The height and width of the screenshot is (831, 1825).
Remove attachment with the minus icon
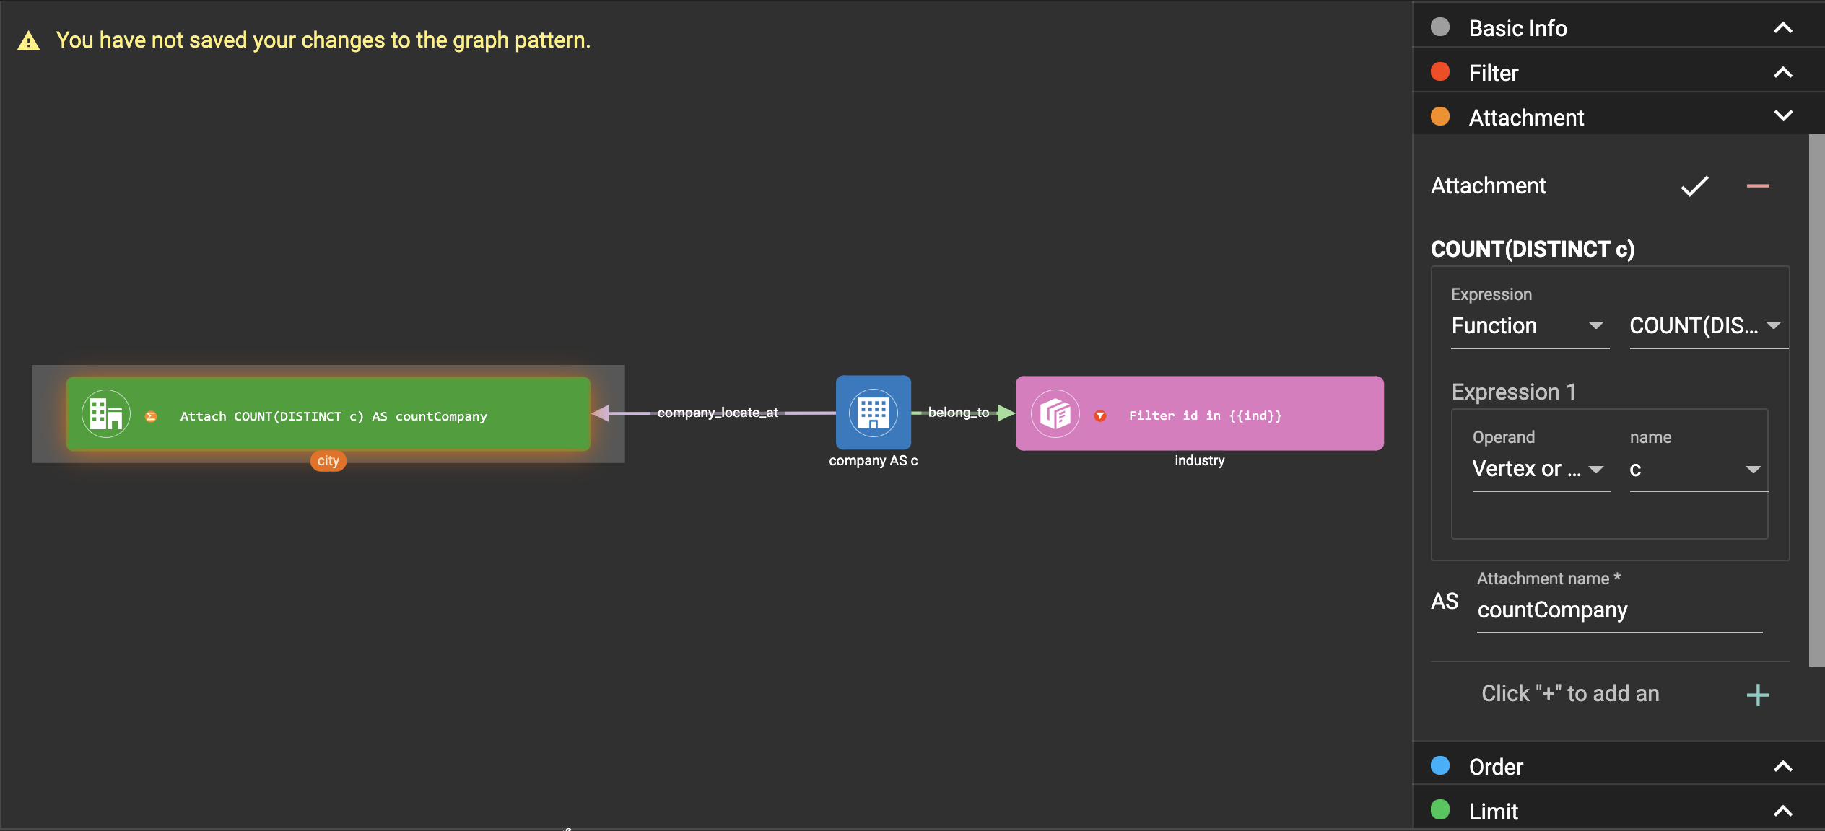pyautogui.click(x=1757, y=186)
